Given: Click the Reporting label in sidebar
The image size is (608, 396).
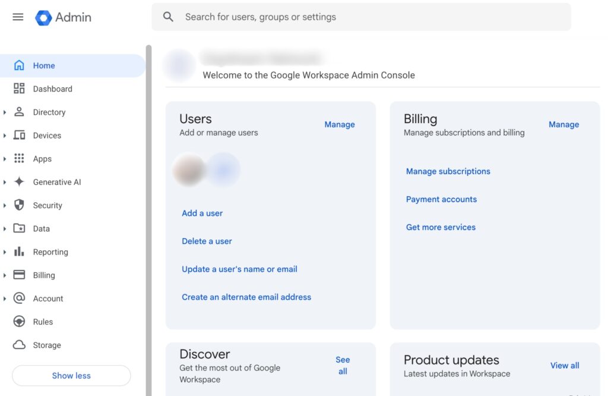Looking at the screenshot, I should (x=50, y=252).
